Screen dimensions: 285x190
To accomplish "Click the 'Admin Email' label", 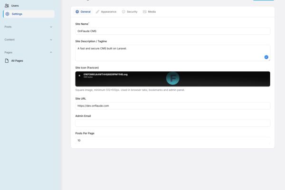I will click(x=83, y=116).
